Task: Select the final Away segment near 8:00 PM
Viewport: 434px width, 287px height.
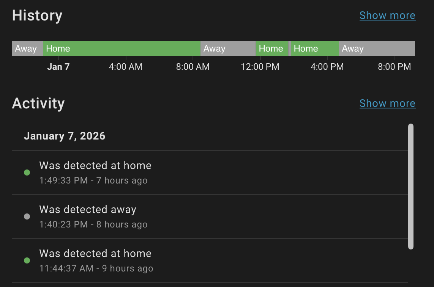Action: pos(376,49)
